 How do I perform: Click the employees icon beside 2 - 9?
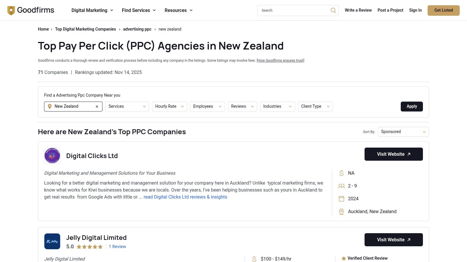[x=341, y=186]
